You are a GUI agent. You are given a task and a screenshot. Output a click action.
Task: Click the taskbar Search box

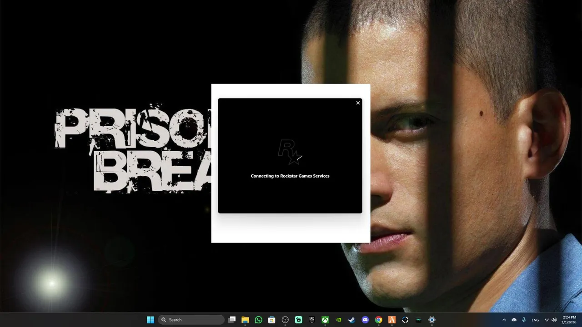[191, 320]
